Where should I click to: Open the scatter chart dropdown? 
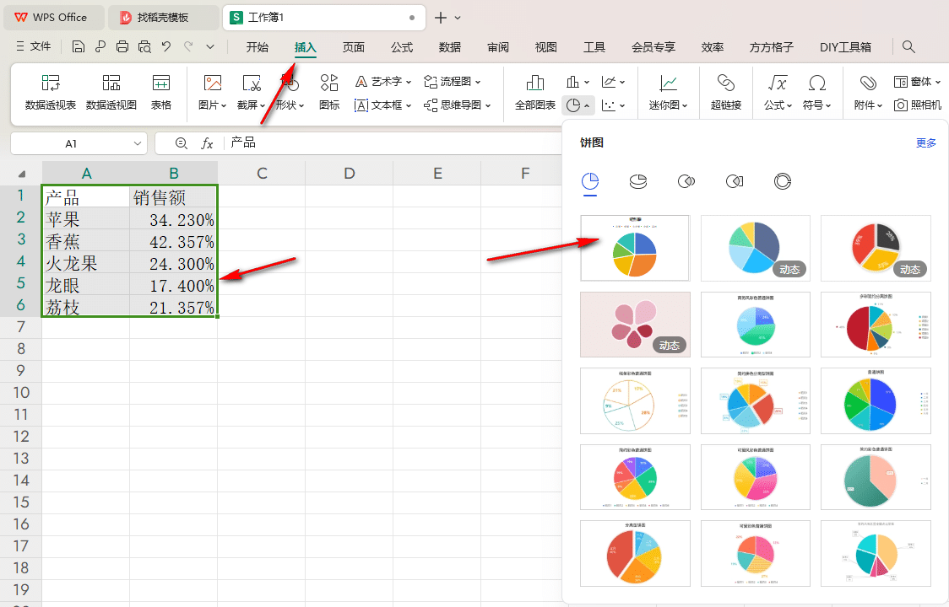click(613, 105)
